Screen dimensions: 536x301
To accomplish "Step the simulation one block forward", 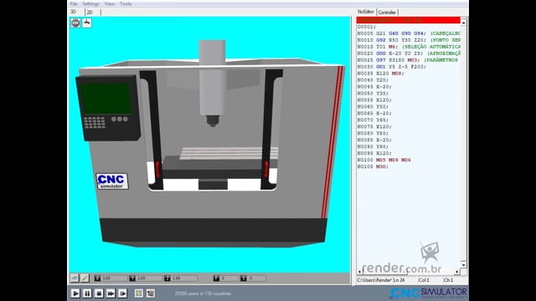I will point(122,293).
